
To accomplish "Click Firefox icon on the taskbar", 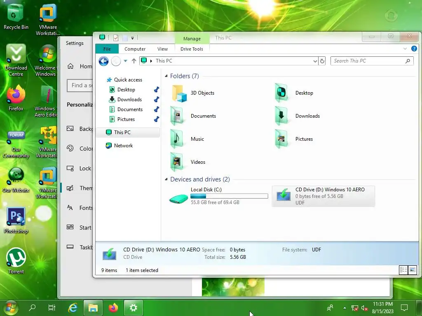I will (113, 307).
